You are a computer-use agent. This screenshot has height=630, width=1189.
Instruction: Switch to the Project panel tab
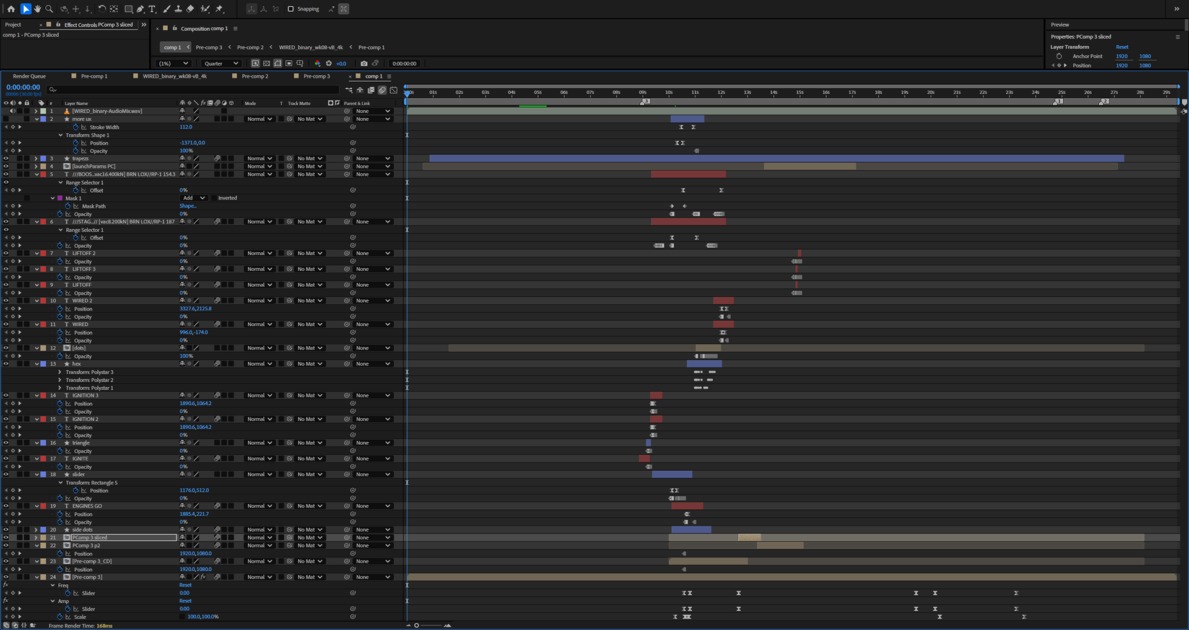[13, 25]
